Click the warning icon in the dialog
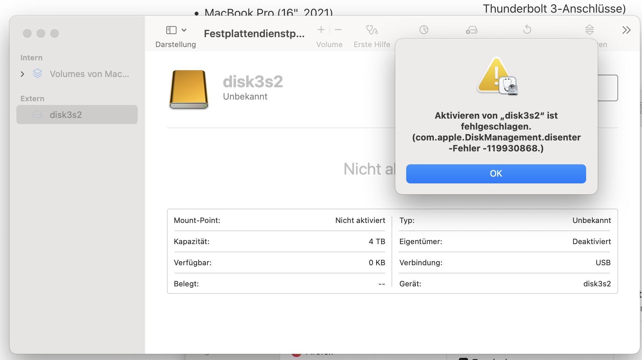This screenshot has height=360, width=642. coord(497,76)
